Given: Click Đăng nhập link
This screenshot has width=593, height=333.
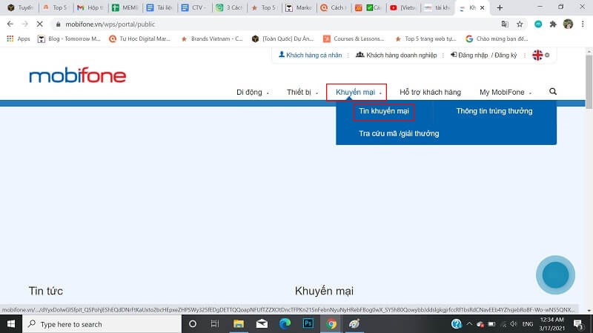Looking at the screenshot, I should coord(469,55).
